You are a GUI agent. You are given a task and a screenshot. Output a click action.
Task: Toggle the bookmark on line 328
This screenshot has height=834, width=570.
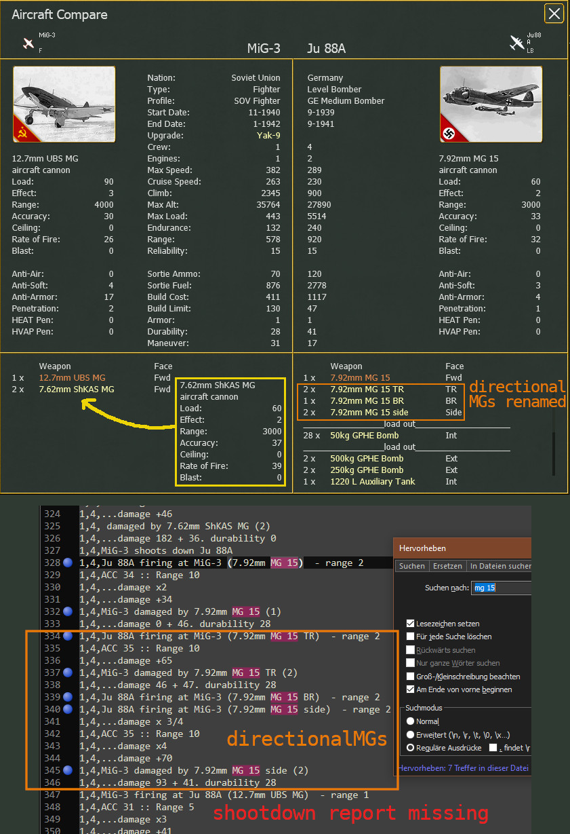[68, 563]
